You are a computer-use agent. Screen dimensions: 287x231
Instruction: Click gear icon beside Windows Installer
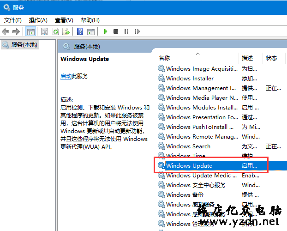161,78
